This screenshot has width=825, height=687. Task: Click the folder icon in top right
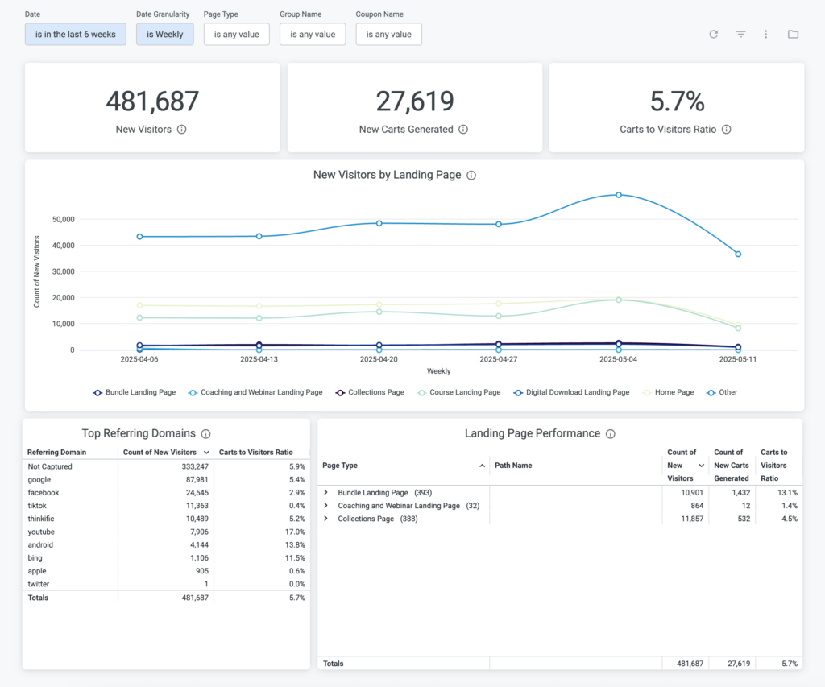point(793,35)
